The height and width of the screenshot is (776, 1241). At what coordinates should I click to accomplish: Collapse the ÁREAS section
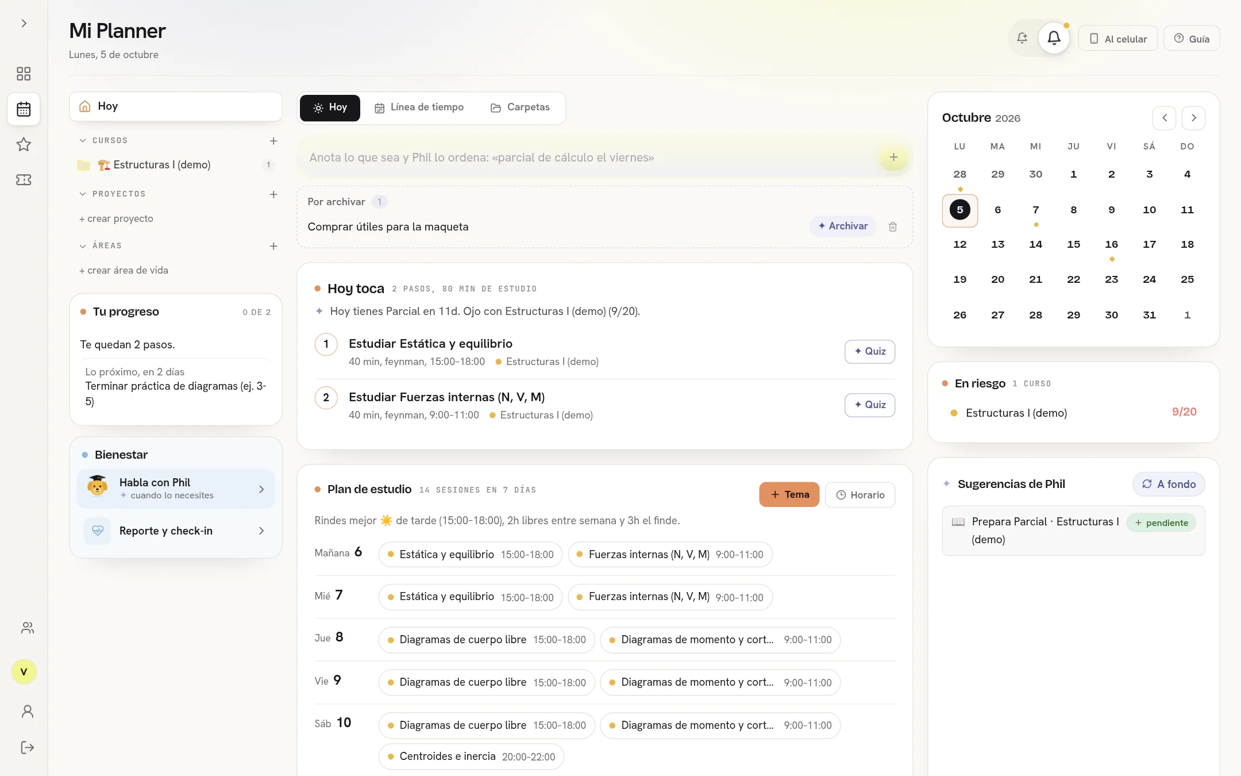[x=83, y=246]
